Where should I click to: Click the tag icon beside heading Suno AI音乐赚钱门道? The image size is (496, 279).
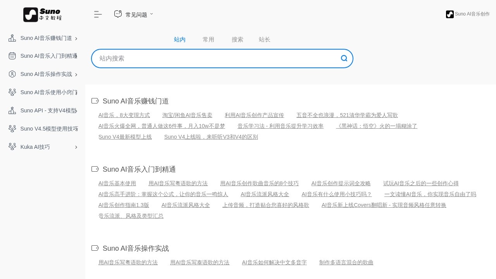pos(95,101)
